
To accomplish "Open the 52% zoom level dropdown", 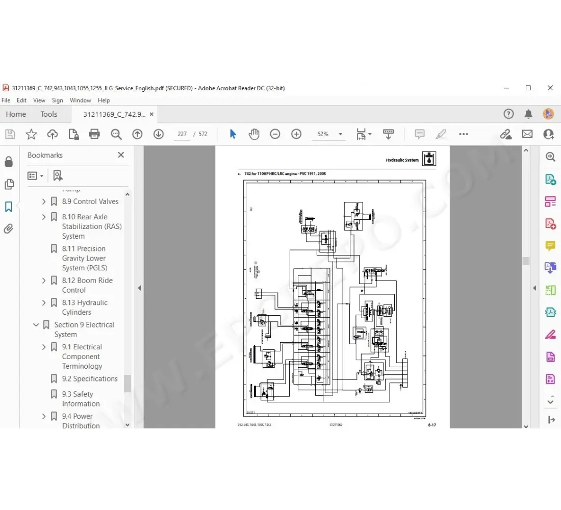I will [x=328, y=134].
